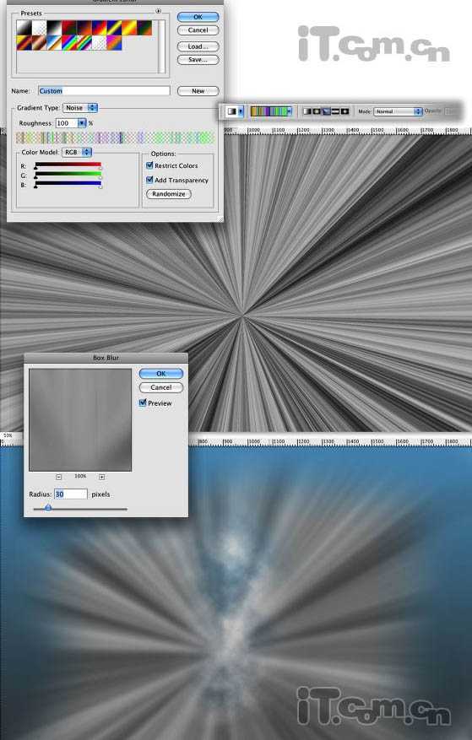Open the Gradient Type dropdown
The height and width of the screenshot is (740, 472).
click(x=80, y=108)
